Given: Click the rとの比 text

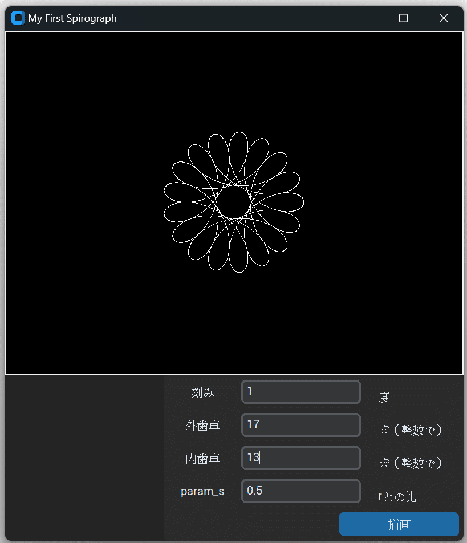Looking at the screenshot, I should 397,497.
